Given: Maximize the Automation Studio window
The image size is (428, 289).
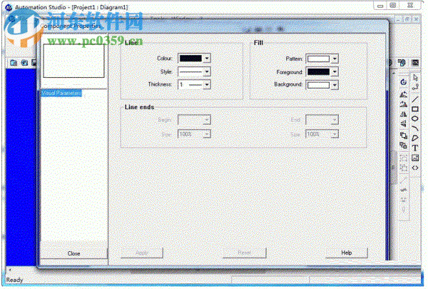Looking at the screenshot, I should point(393,6).
